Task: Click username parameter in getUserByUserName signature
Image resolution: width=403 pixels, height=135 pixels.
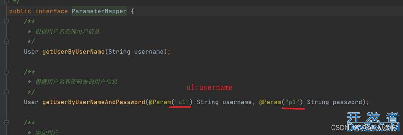Action: (149, 52)
